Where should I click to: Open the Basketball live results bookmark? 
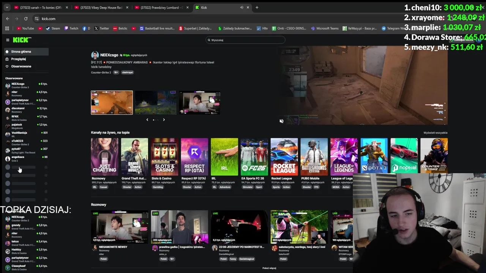(157, 28)
